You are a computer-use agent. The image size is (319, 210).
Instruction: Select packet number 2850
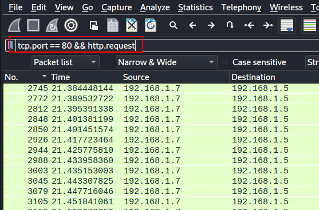(161, 129)
